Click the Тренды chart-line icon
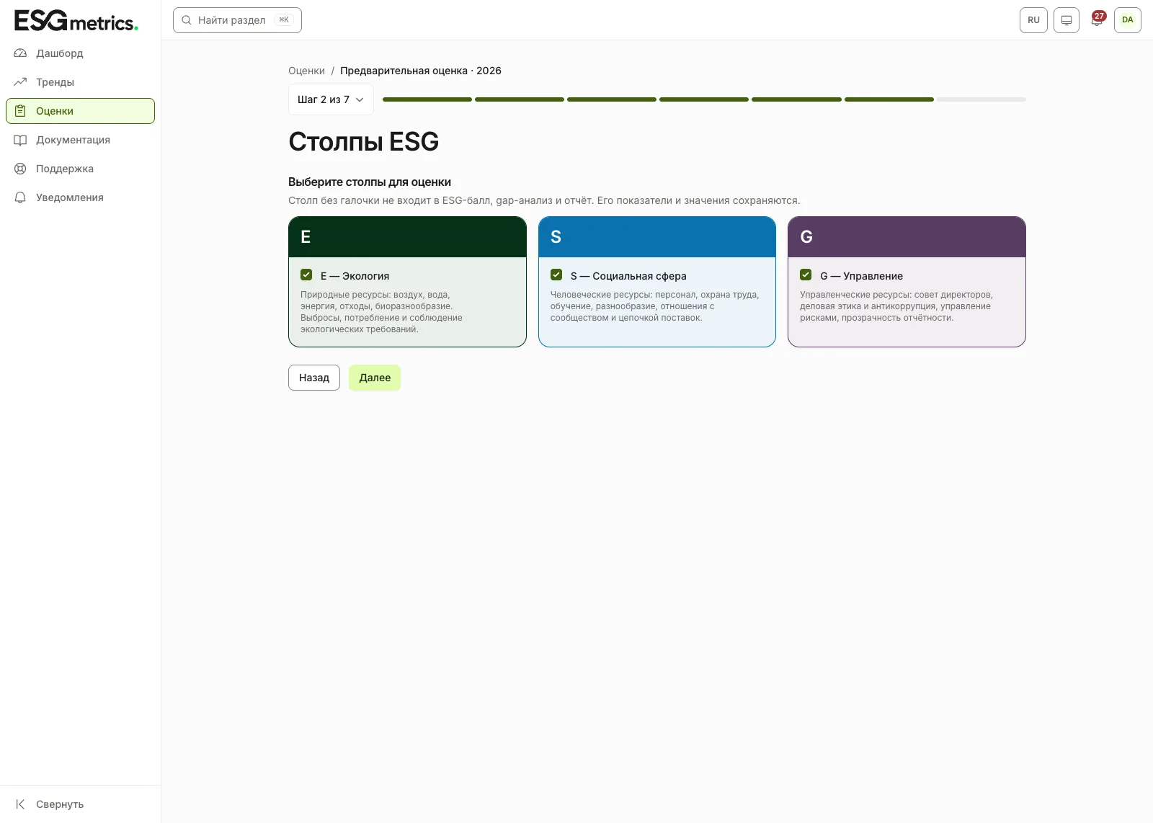This screenshot has width=1153, height=823. (x=20, y=82)
